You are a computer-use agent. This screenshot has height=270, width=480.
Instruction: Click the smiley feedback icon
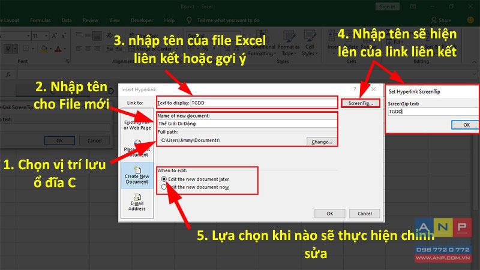click(x=470, y=20)
